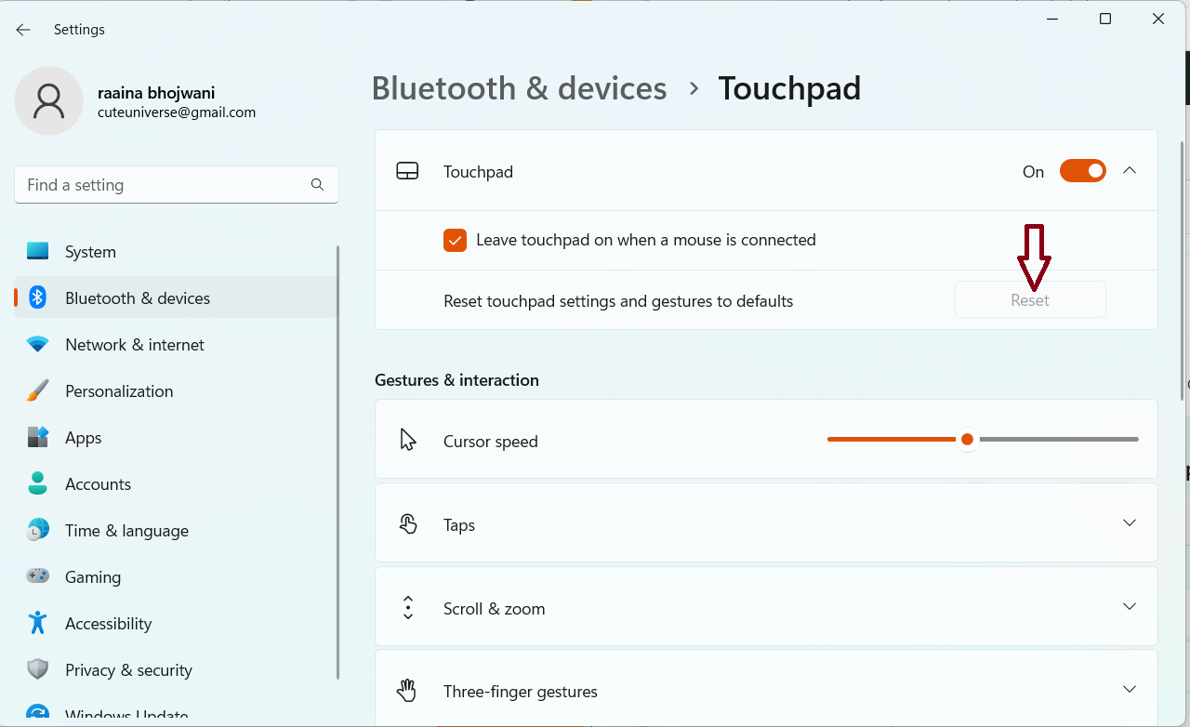Open the Accounts settings category
This screenshot has height=727, width=1190.
98,484
